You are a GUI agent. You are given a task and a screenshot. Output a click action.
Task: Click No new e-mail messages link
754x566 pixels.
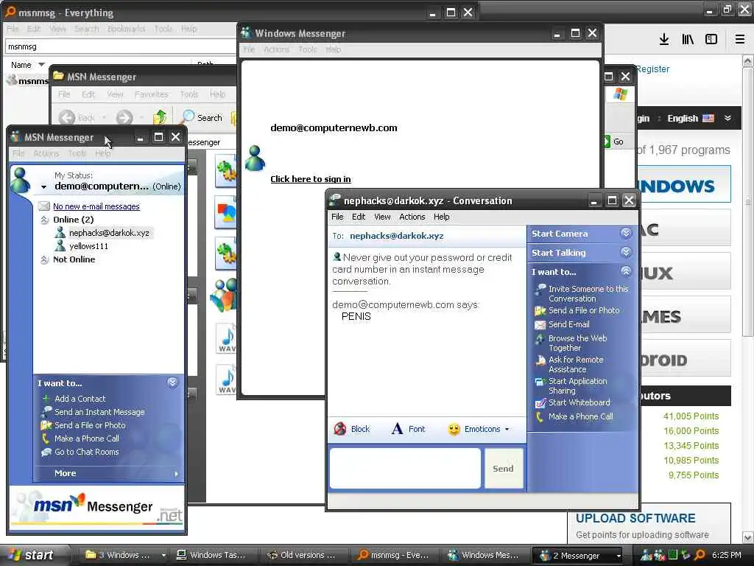96,206
